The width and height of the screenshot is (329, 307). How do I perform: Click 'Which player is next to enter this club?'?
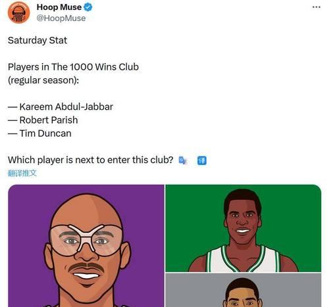[91, 160]
